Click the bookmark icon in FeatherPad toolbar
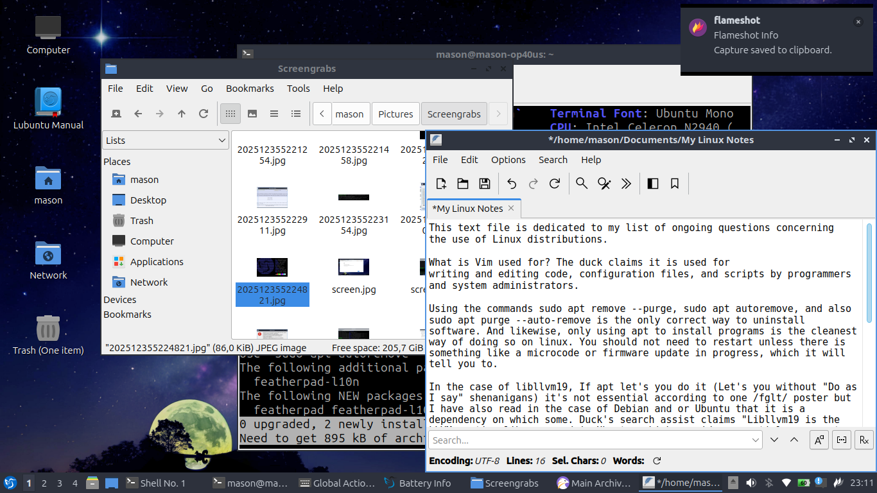 point(675,184)
